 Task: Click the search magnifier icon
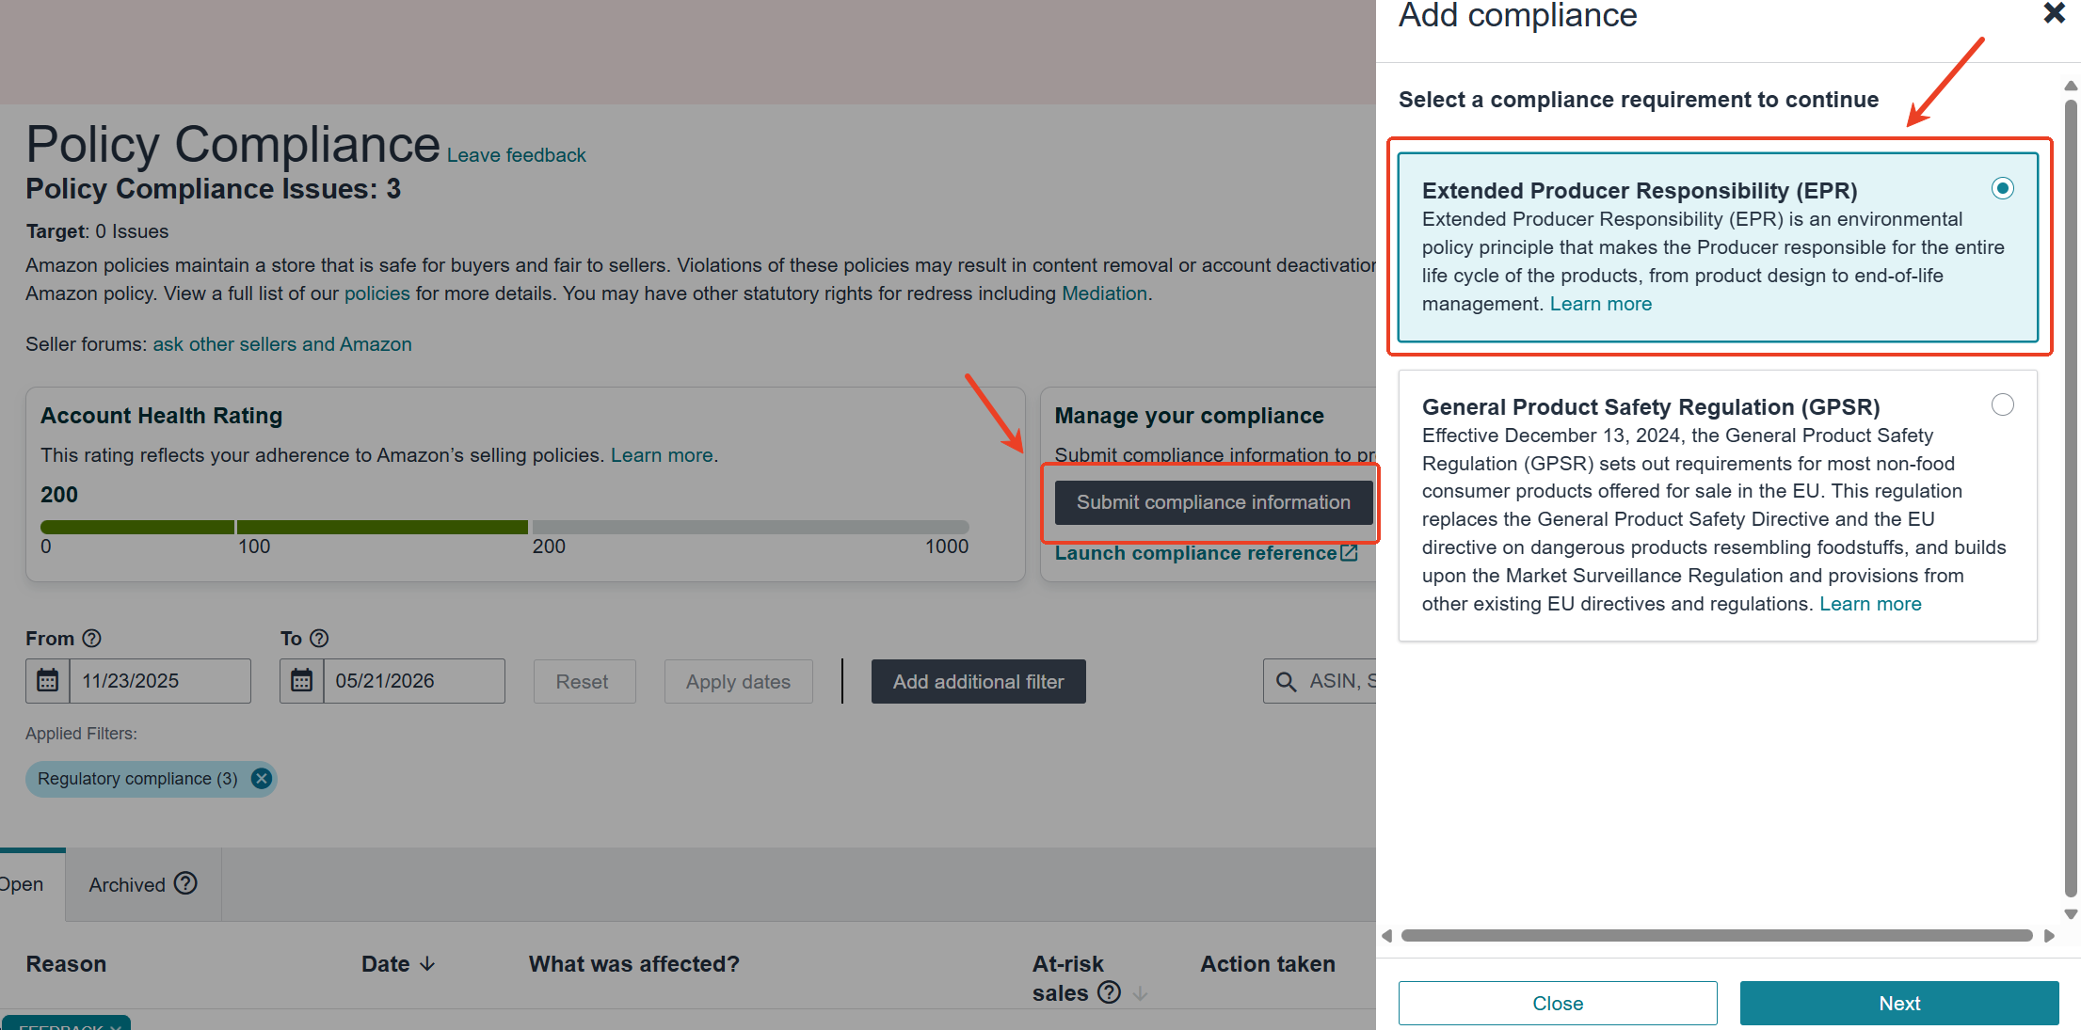(1286, 681)
